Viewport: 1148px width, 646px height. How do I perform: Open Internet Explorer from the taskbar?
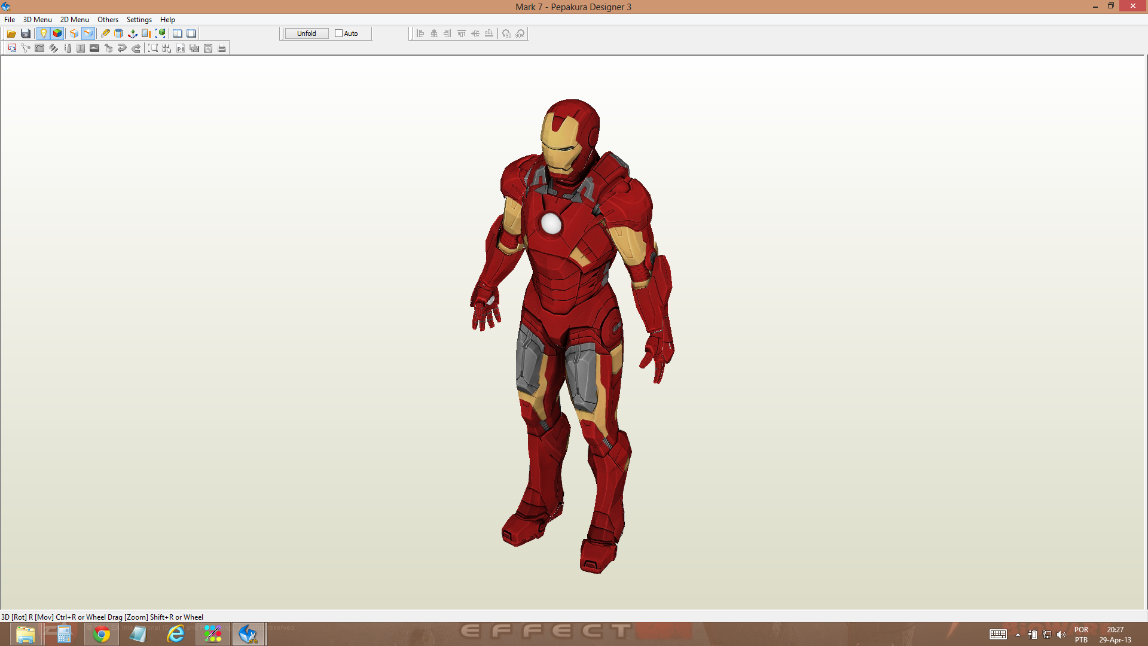tap(176, 634)
